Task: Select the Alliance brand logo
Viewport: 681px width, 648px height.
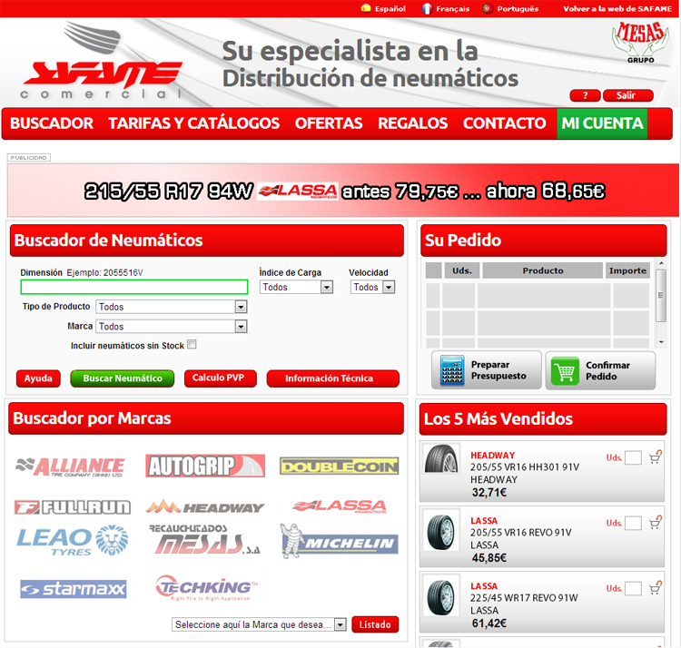Action: [x=70, y=466]
